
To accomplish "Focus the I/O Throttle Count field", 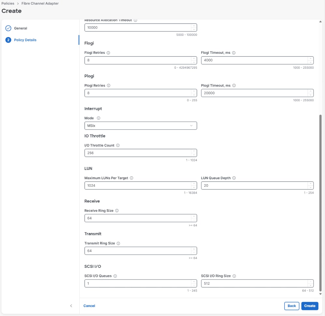I will click(141, 153).
